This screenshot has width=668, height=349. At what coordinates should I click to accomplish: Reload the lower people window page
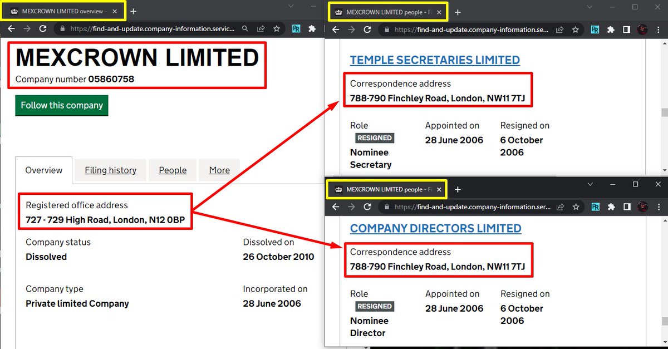coord(367,207)
